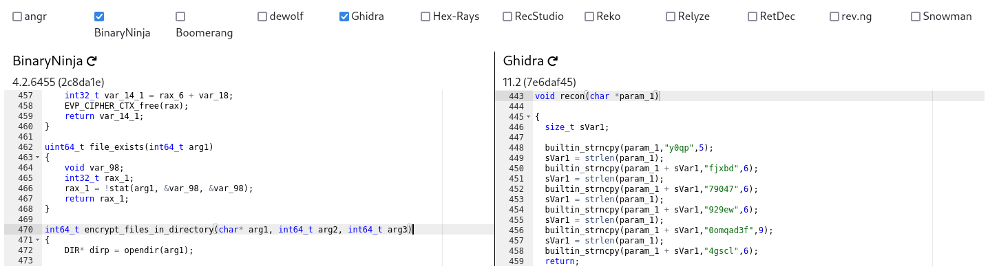The height and width of the screenshot is (271, 988).
Task: Enable the dewolf decompiler checkbox
Action: click(262, 17)
